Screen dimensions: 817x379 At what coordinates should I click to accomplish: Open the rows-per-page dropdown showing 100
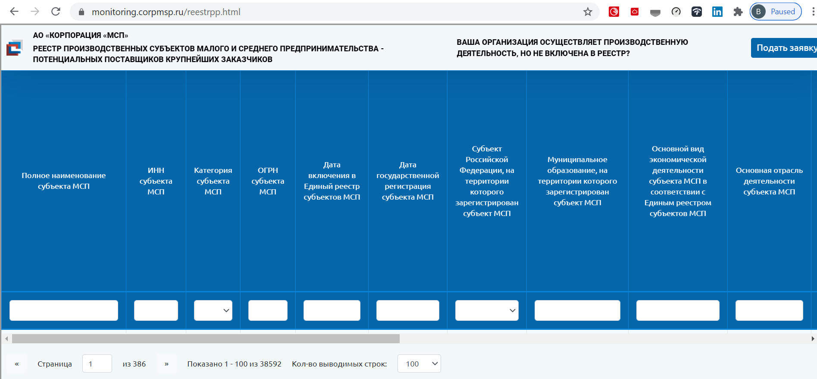coord(419,363)
